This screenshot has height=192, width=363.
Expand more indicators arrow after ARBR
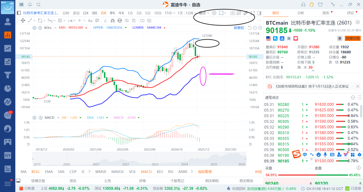pyautogui.click(x=192, y=172)
